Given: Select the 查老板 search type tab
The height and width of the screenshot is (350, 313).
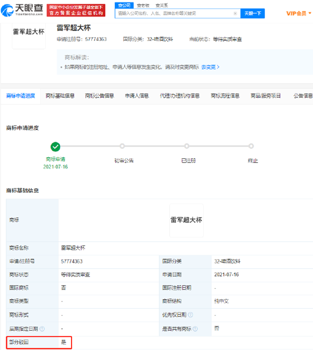Looking at the screenshot, I should (x=142, y=5).
